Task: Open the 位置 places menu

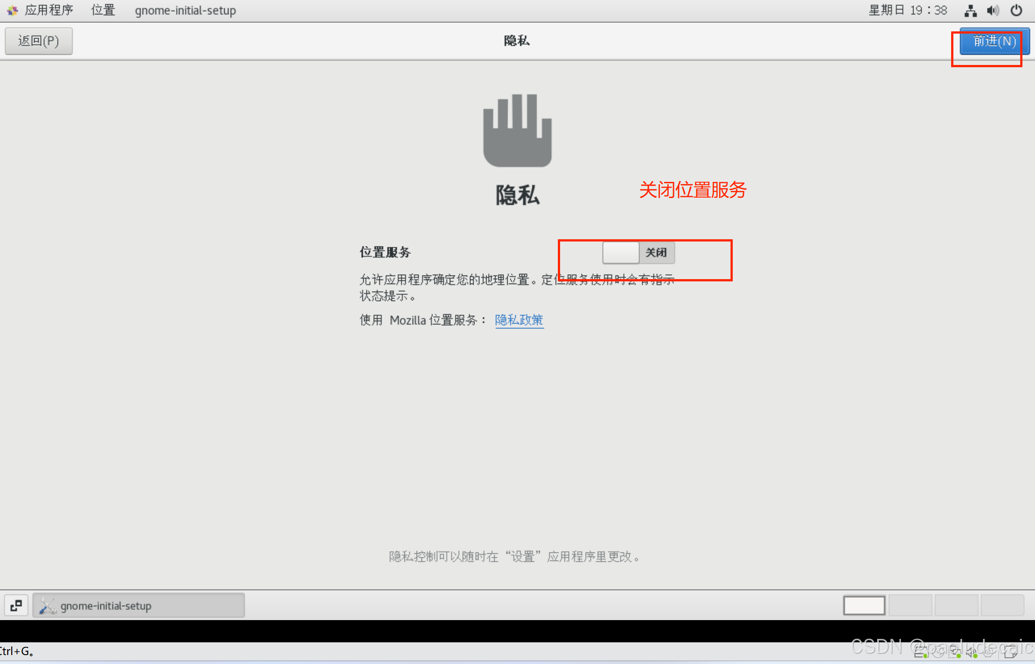Action: (x=103, y=10)
